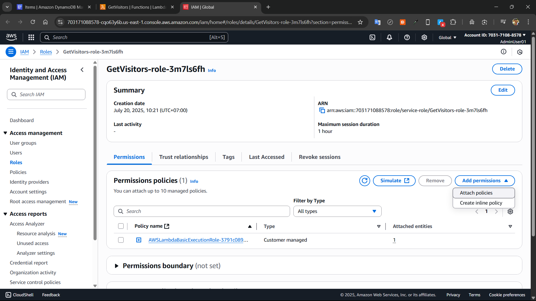
Task: Open table preferences gear in policies table
Action: [510, 212]
